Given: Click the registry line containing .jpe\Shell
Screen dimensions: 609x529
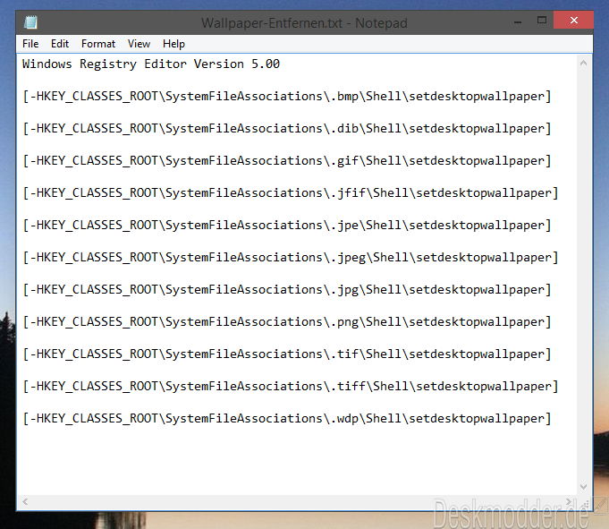Looking at the screenshot, I should pyautogui.click(x=287, y=225).
